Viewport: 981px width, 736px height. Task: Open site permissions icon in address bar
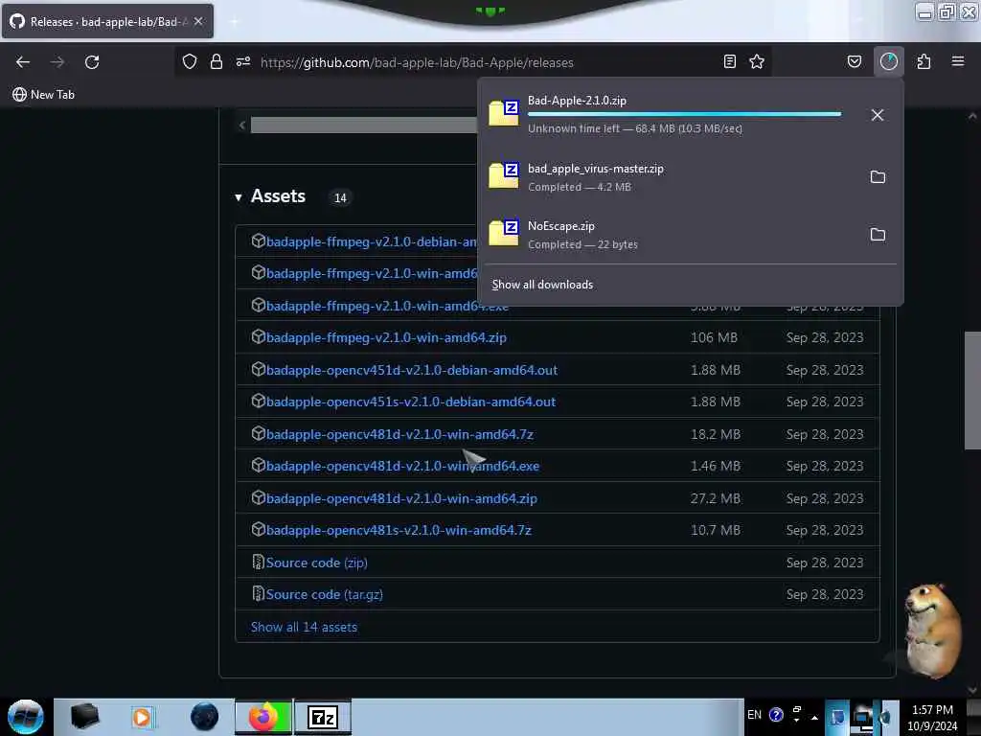(x=242, y=61)
